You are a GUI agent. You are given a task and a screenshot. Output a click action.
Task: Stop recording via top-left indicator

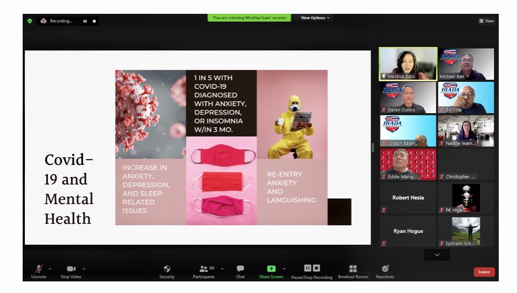[95, 21]
